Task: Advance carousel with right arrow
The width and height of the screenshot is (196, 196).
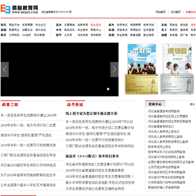Action: coord(114,70)
